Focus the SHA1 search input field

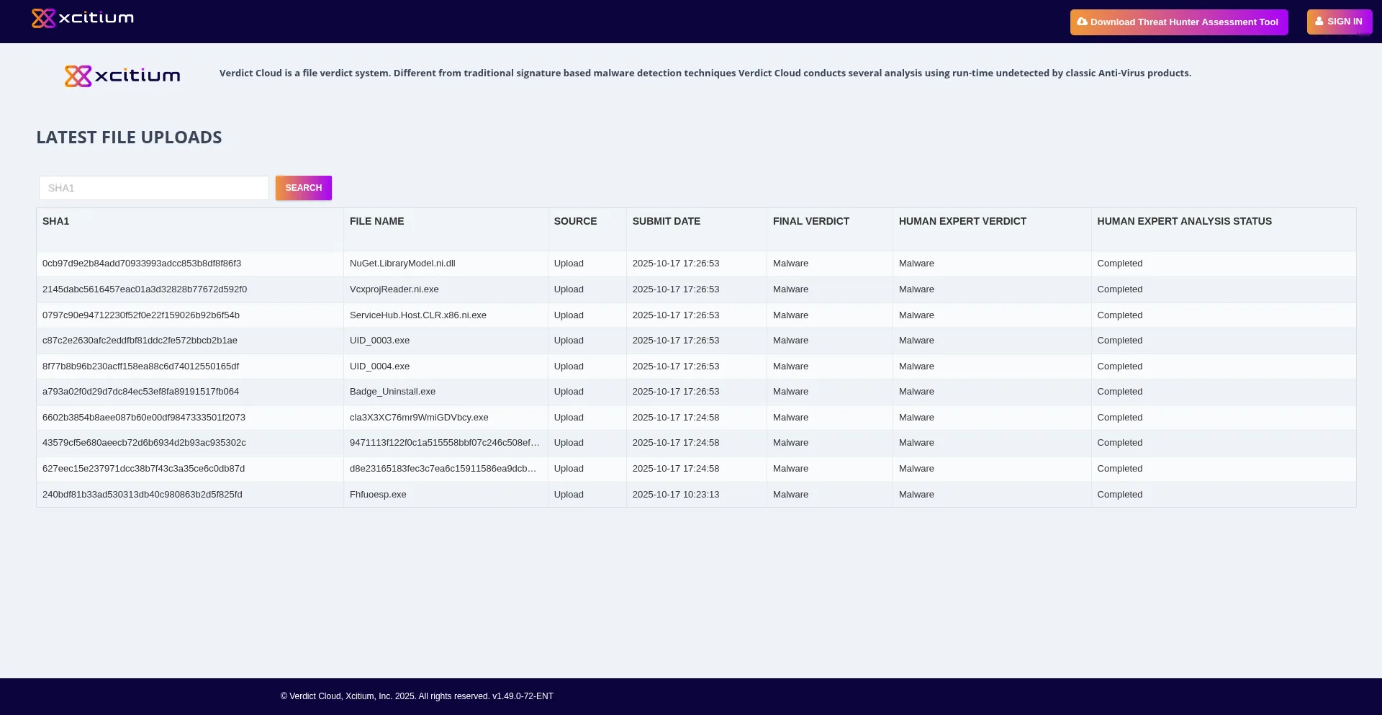point(153,188)
